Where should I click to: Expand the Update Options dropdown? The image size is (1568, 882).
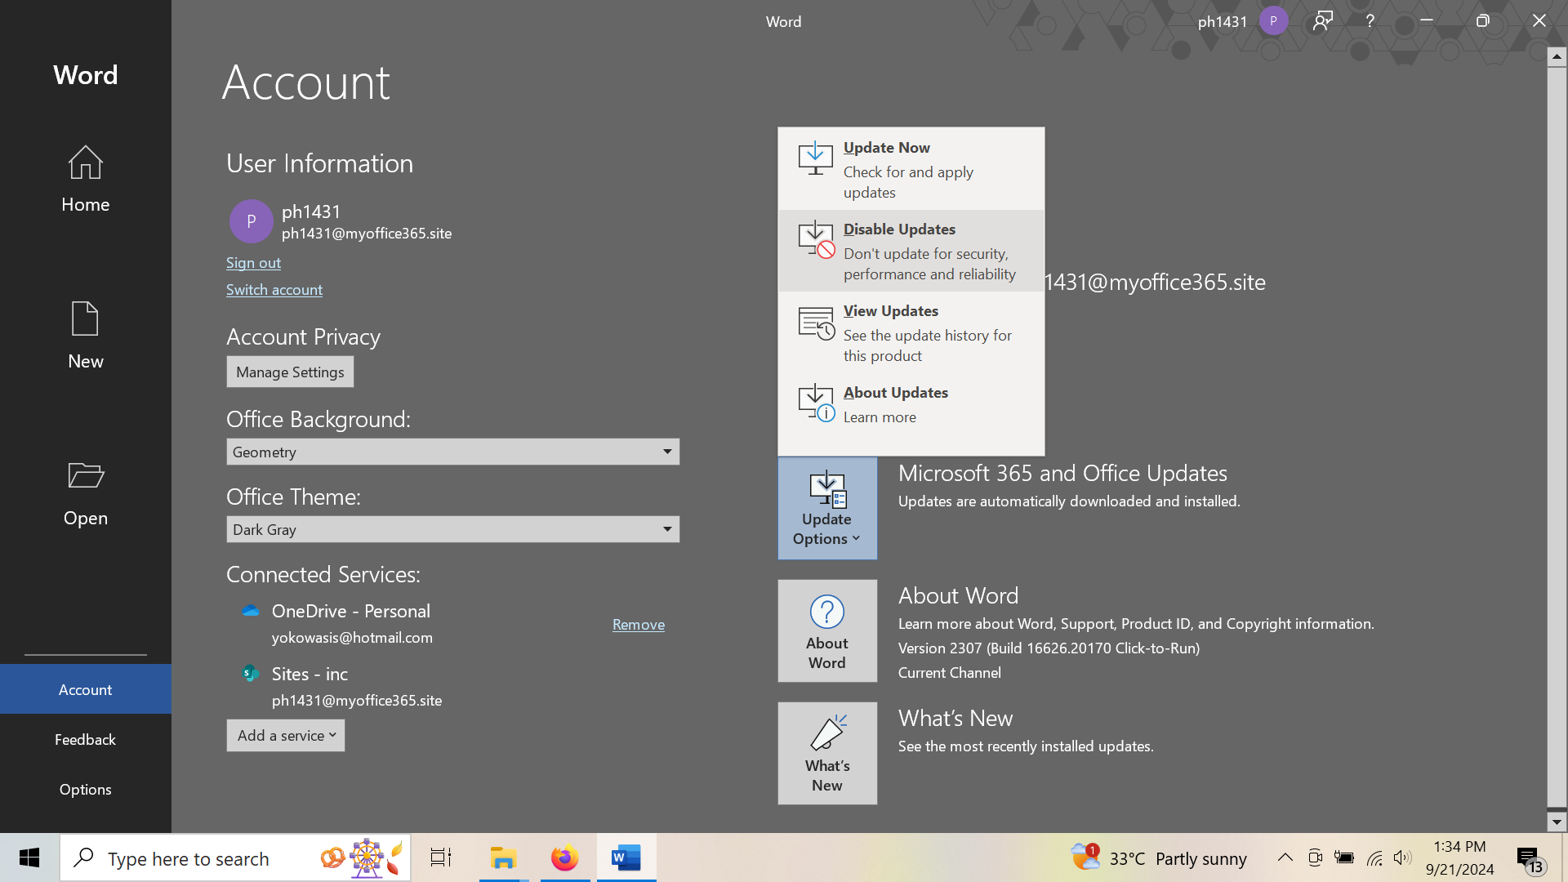coord(827,507)
